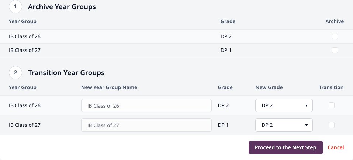Screen dimensions: 353x160
Task: Enable Archive for IB Class of 27
Action: (x=335, y=50)
